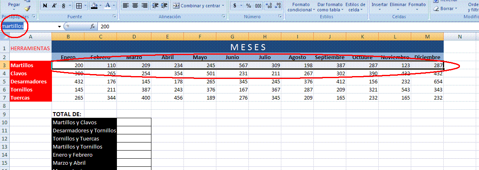Click the increase indent icon
479x170 pixels.
(164, 6)
